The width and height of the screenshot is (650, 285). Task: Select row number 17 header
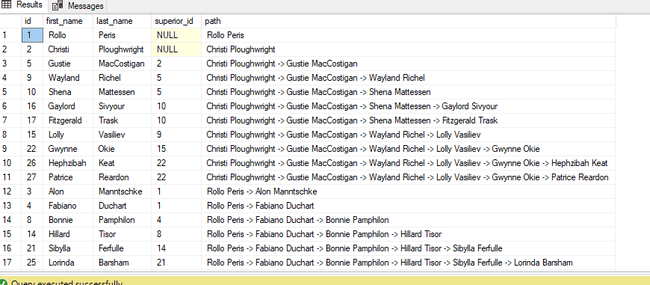pyautogui.click(x=10, y=263)
